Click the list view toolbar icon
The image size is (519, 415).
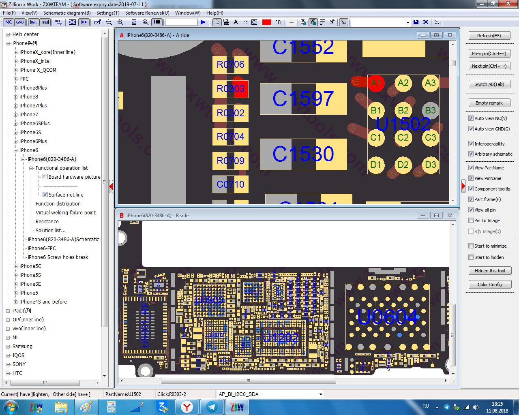[x=157, y=22]
